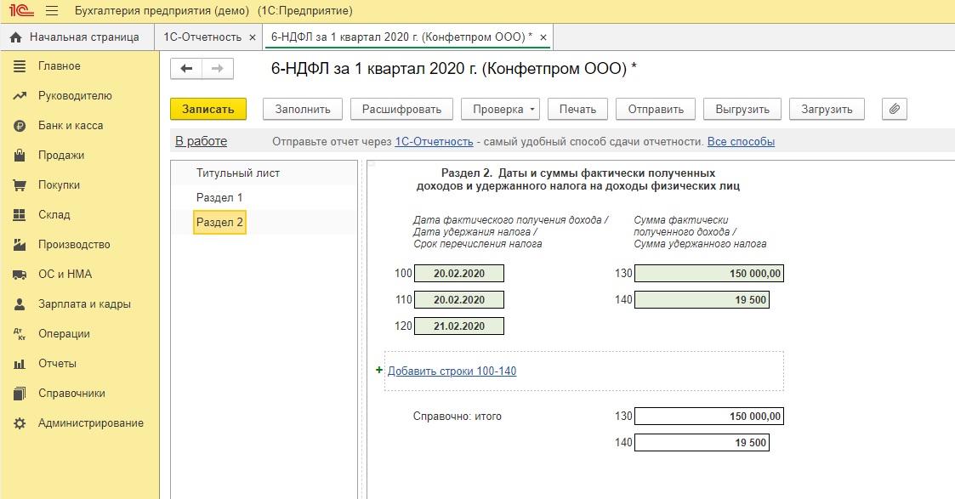Image resolution: width=955 pixels, height=499 pixels.
Task: Open the 1C hamburger main menu
Action: pos(52,11)
